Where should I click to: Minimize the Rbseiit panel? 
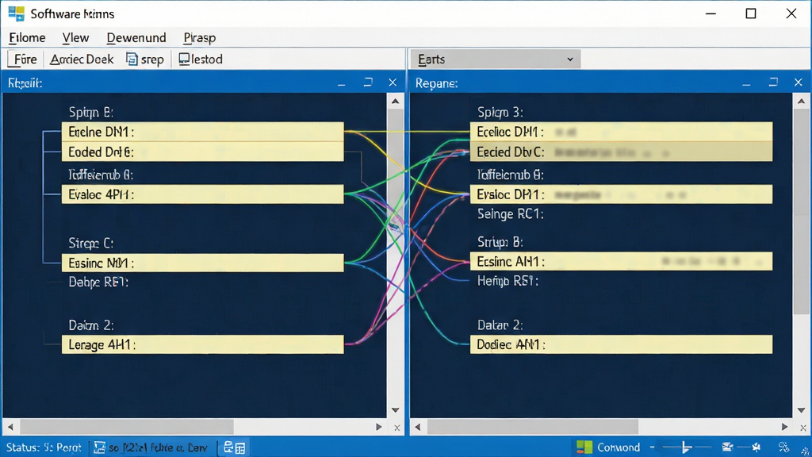coord(341,83)
